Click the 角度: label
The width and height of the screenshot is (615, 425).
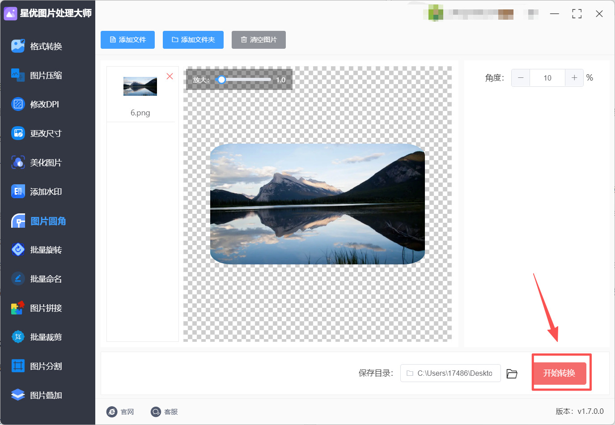(495, 78)
